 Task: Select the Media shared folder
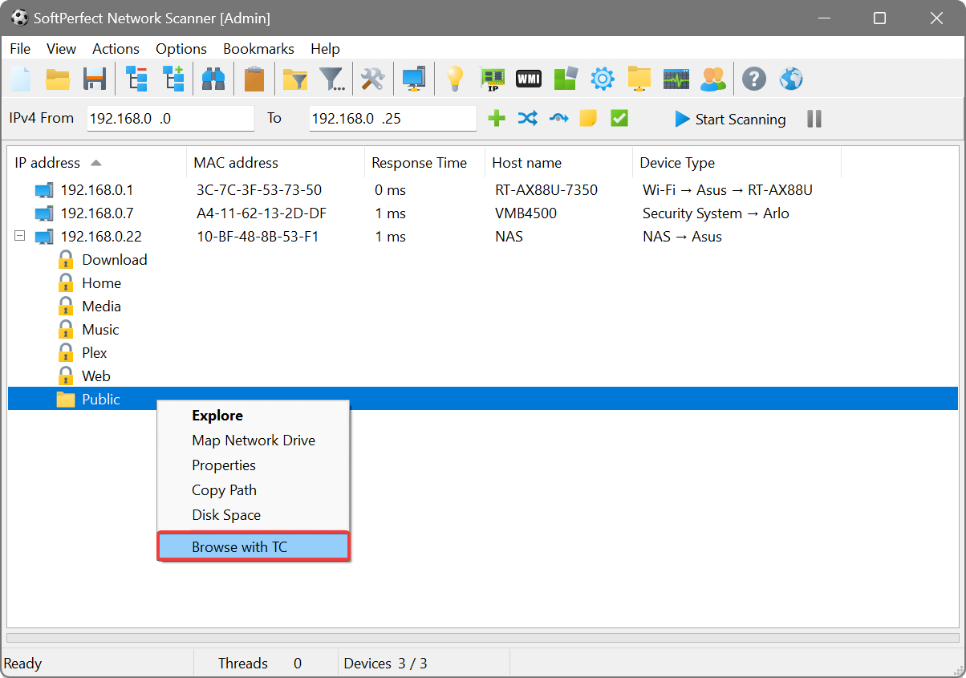pyautogui.click(x=101, y=306)
